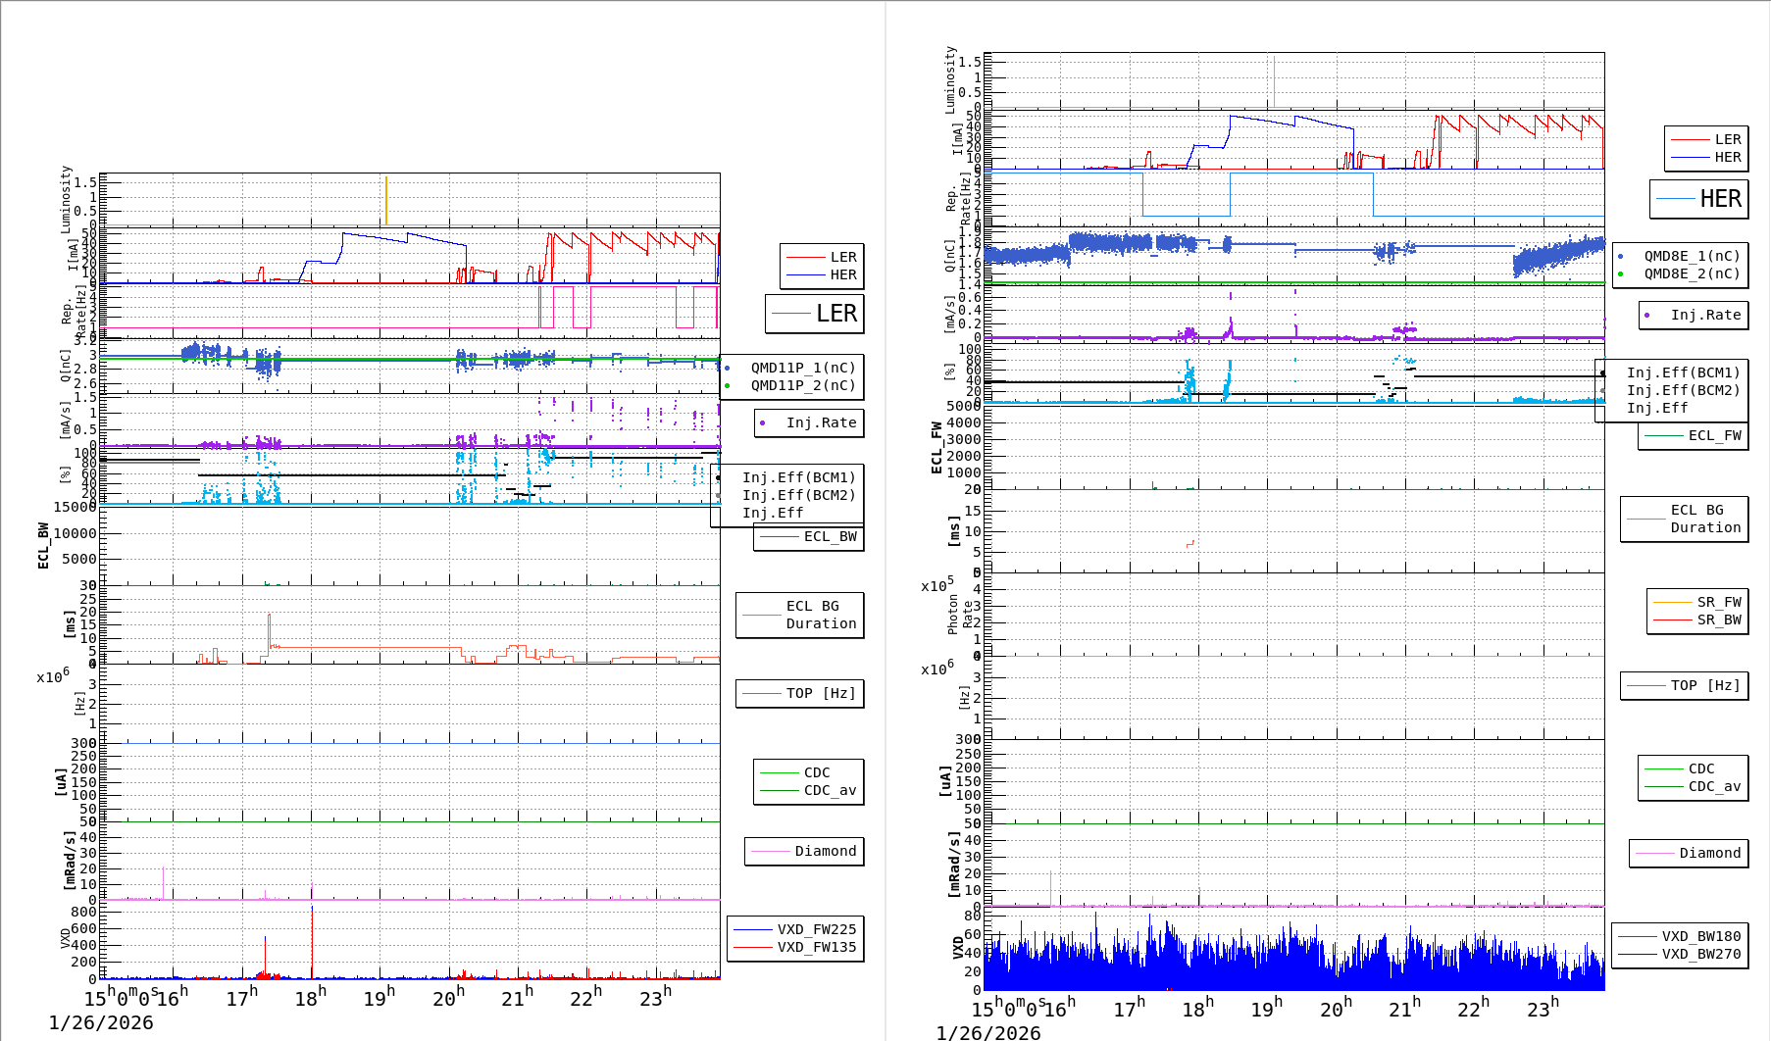Image resolution: width=1771 pixels, height=1041 pixels.
Task: Select the ECL_FW legend label
Action: tap(1714, 436)
